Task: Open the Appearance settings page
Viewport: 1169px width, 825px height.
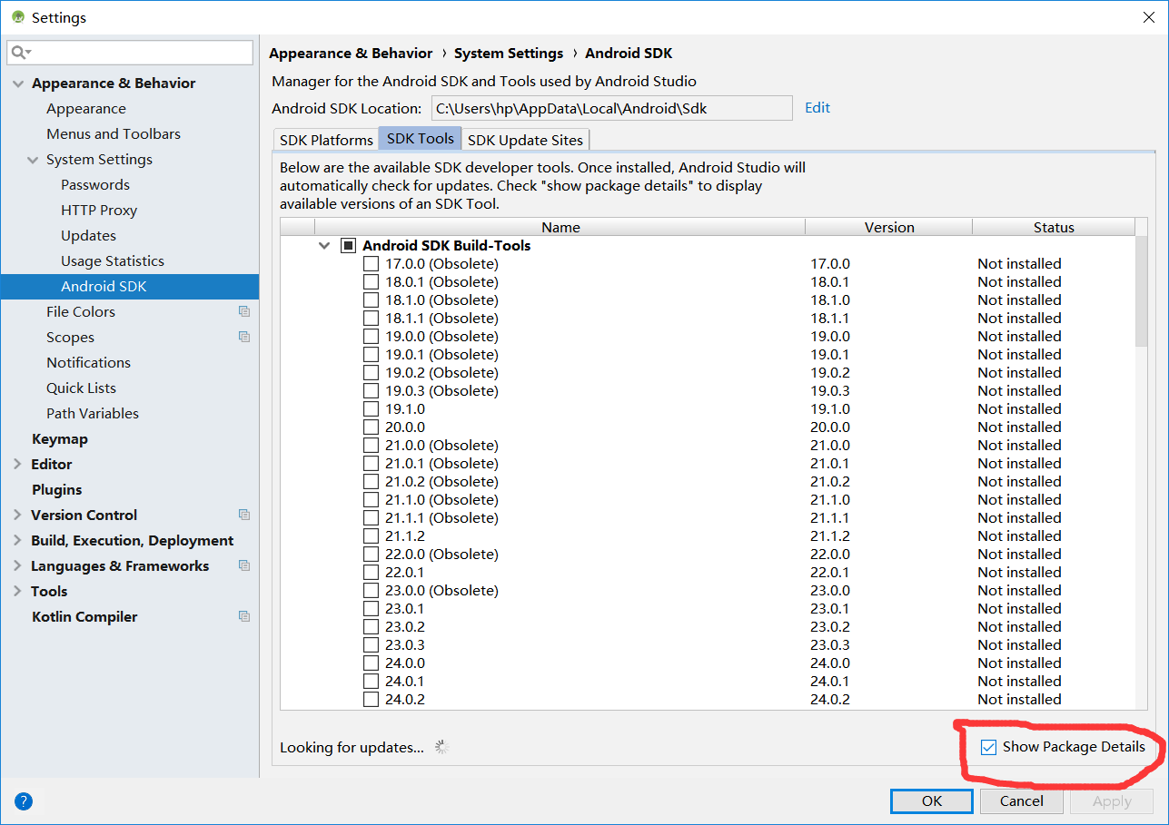Action: point(86,108)
